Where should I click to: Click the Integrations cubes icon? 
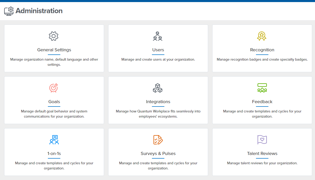(x=158, y=88)
